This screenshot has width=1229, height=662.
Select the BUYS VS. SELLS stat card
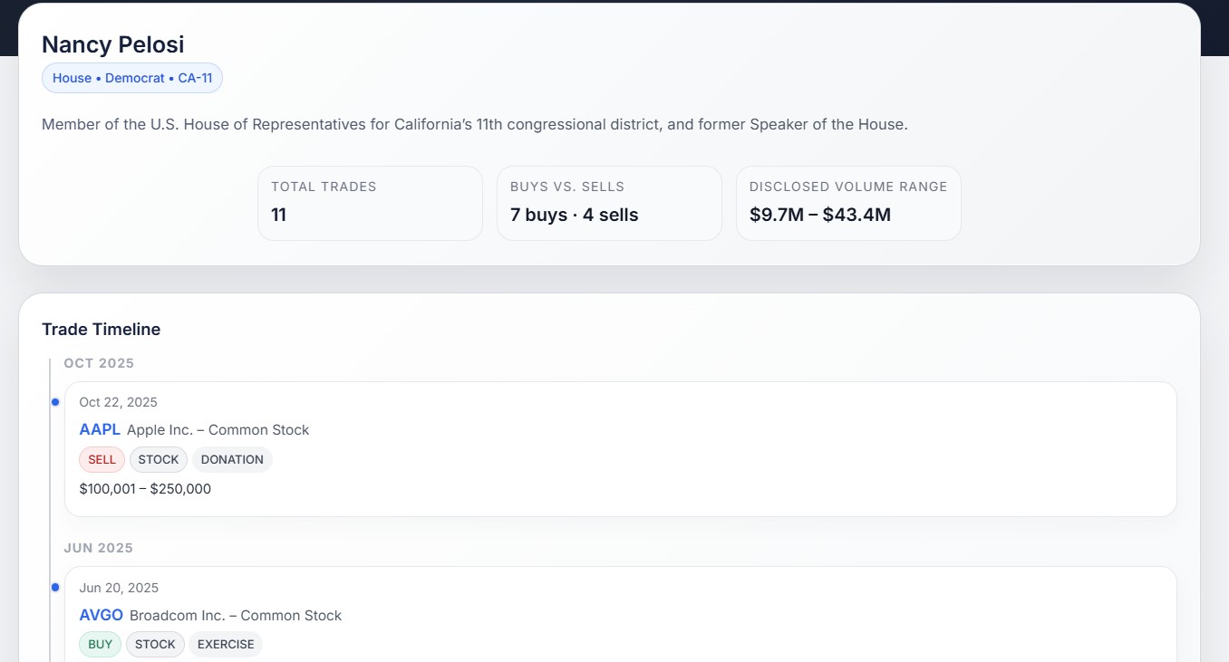[609, 203]
